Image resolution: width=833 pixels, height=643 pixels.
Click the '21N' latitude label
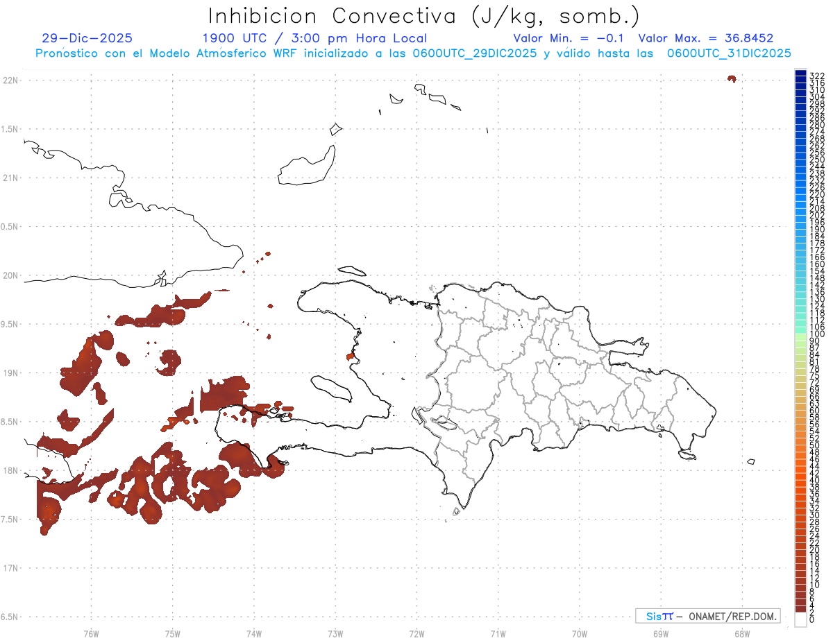coord(10,178)
